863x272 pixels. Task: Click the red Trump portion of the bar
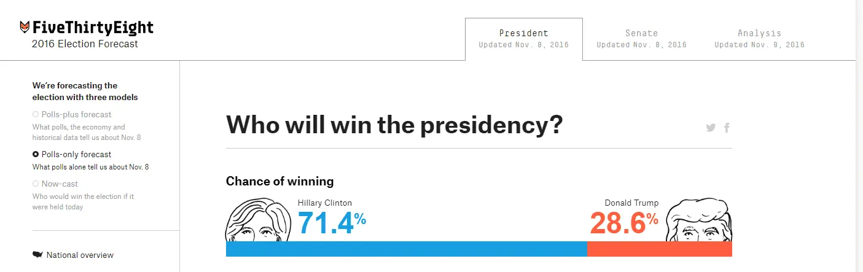tap(659, 249)
